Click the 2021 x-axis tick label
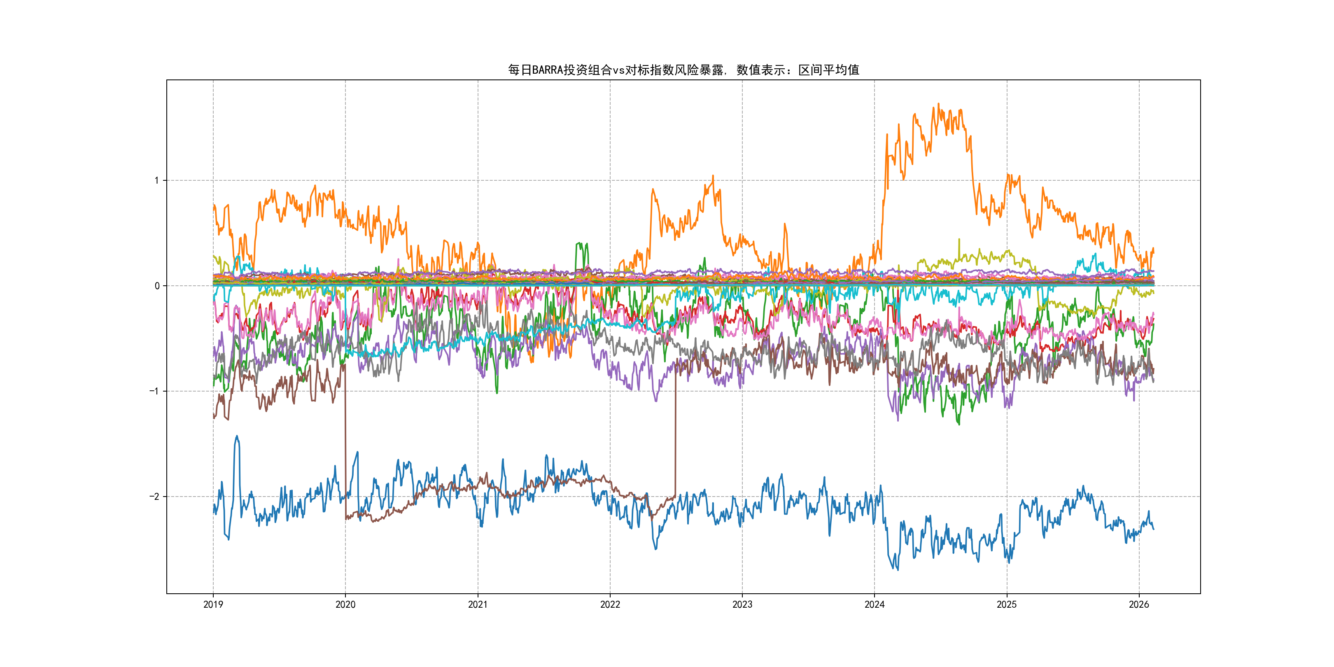1334x667 pixels. 478,604
